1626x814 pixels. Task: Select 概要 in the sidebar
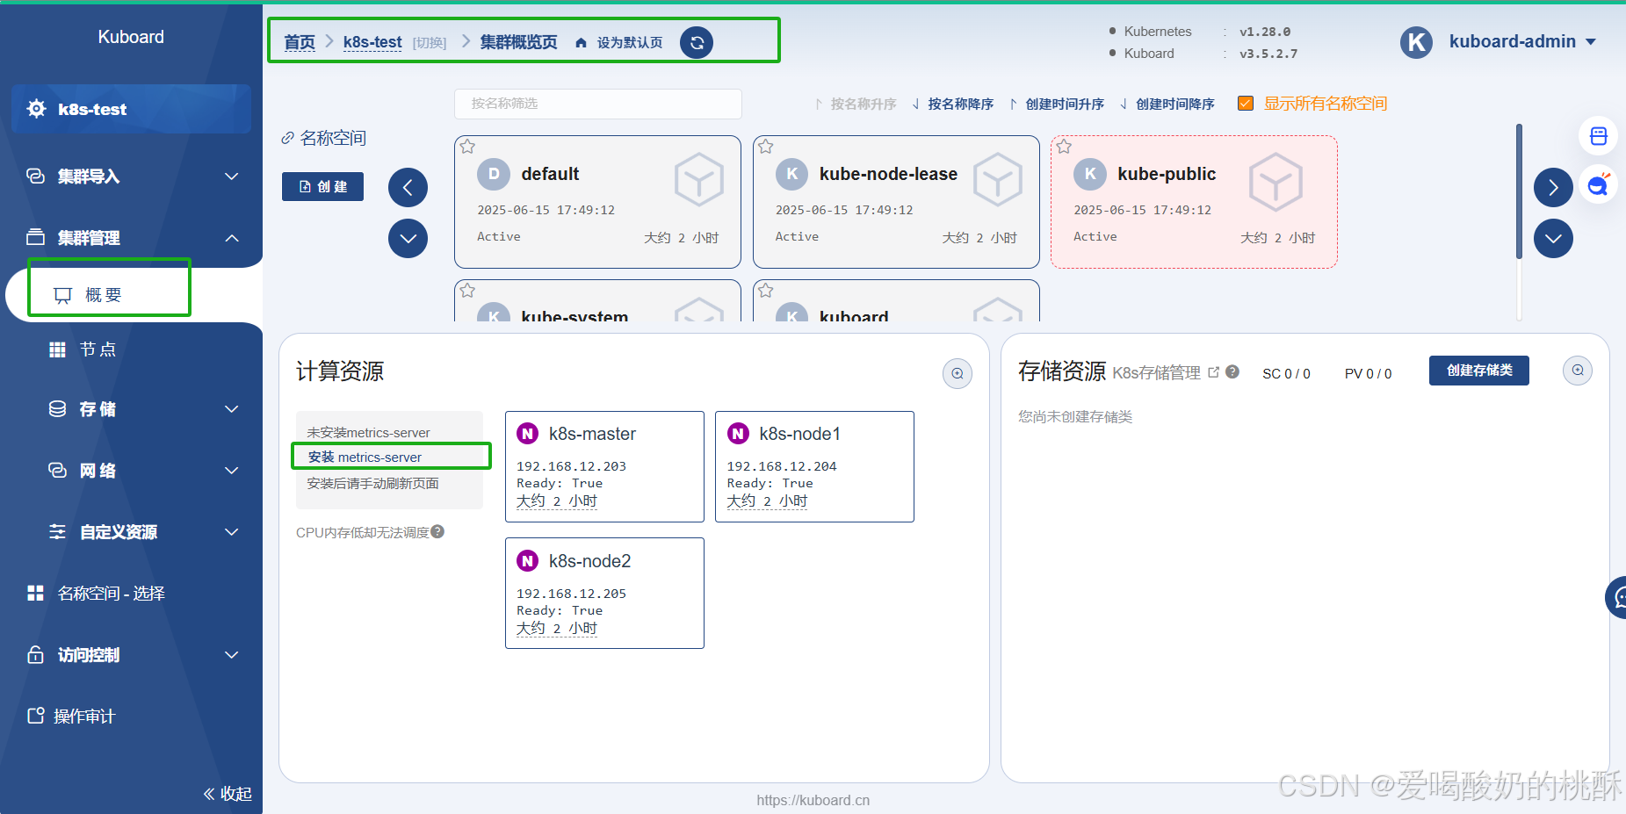(x=104, y=295)
